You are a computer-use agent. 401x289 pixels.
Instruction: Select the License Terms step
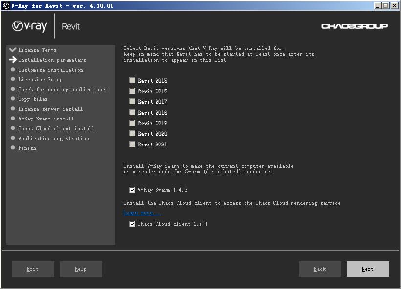tap(37, 50)
